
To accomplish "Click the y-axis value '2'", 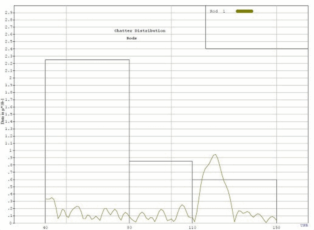I will (11, 78).
